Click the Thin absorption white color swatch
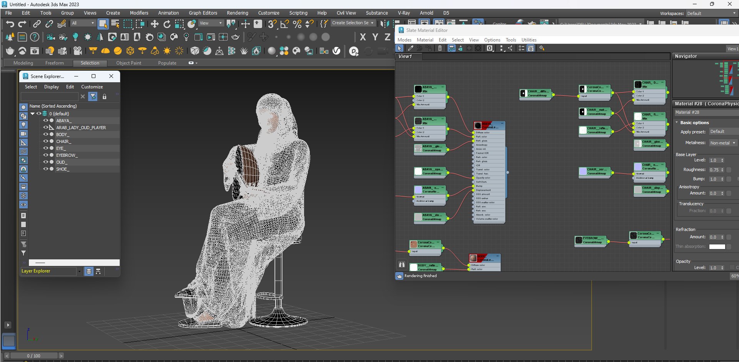739x362 pixels. (717, 247)
